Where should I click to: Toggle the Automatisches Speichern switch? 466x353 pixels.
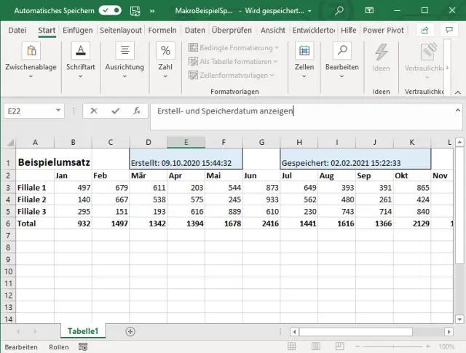tap(110, 11)
